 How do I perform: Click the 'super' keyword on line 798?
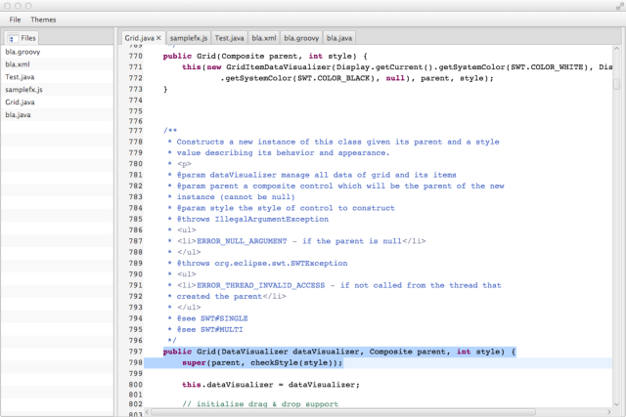coord(194,362)
